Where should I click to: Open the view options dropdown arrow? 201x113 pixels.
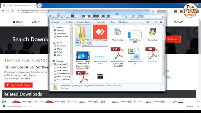pyautogui.click(x=151, y=22)
